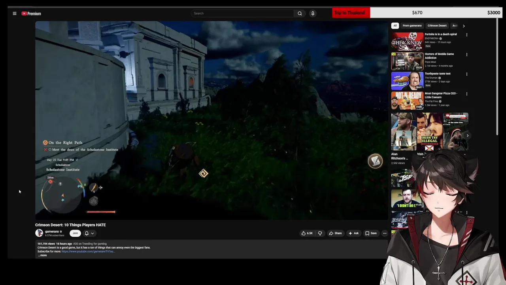Focus the YouTube search field

[242, 13]
